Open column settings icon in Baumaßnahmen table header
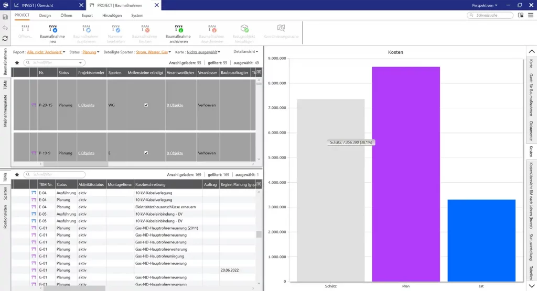 coord(258,72)
